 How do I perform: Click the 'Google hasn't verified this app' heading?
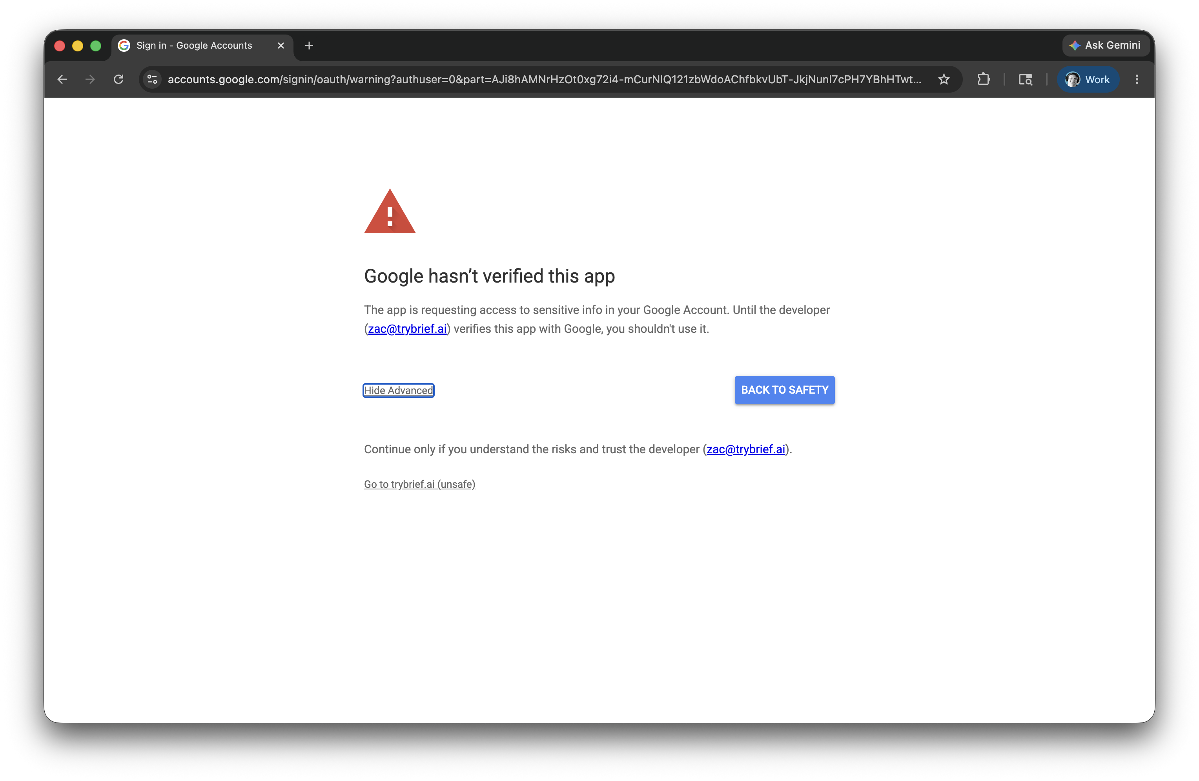pyautogui.click(x=489, y=276)
